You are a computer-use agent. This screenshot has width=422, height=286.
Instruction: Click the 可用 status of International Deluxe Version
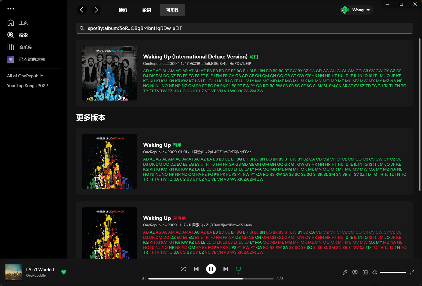coord(254,57)
